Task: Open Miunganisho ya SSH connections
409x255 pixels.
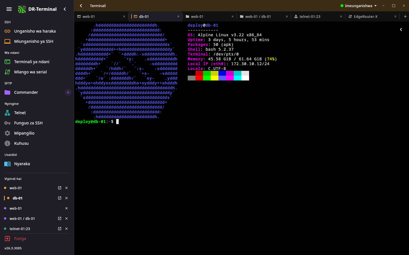Action: click(x=37, y=41)
